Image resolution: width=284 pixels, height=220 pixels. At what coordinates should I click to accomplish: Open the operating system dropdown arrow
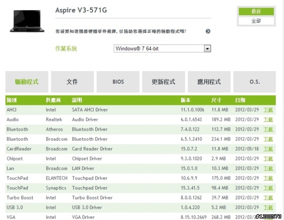coord(207,48)
